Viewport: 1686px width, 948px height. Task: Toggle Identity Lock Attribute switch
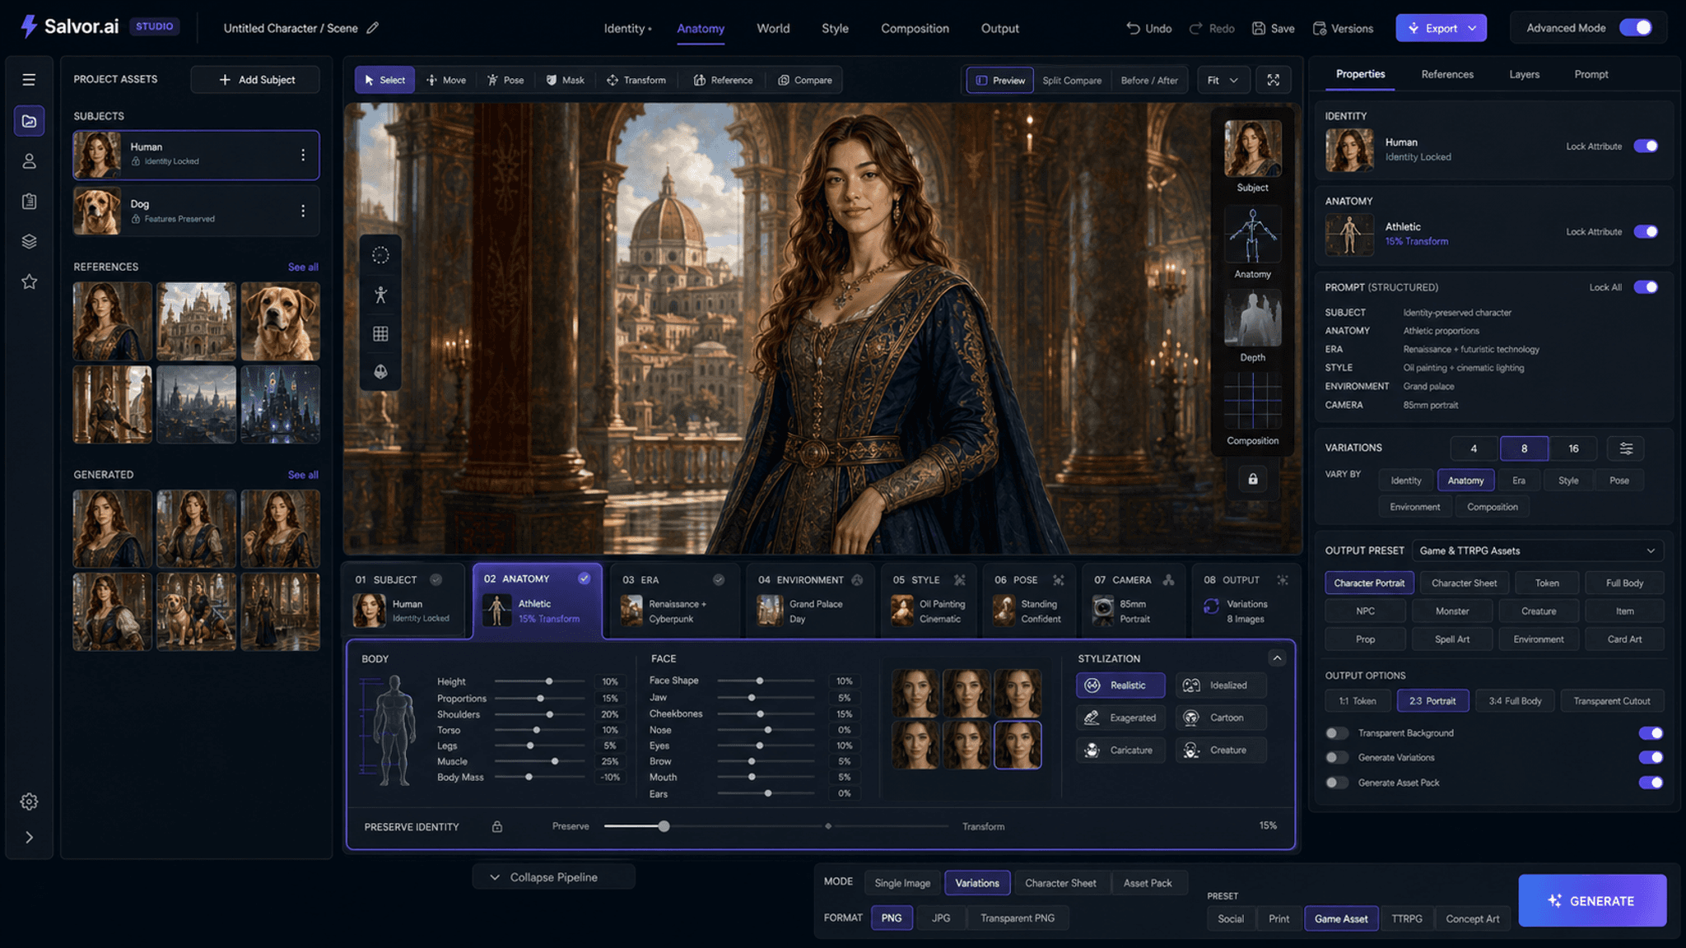[1646, 146]
